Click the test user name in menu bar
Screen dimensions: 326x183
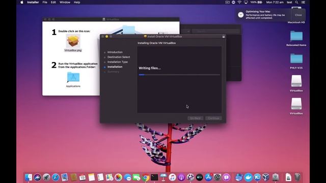(289, 2)
